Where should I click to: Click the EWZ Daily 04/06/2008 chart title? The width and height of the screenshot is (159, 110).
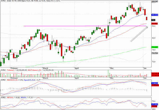pos(30,1)
